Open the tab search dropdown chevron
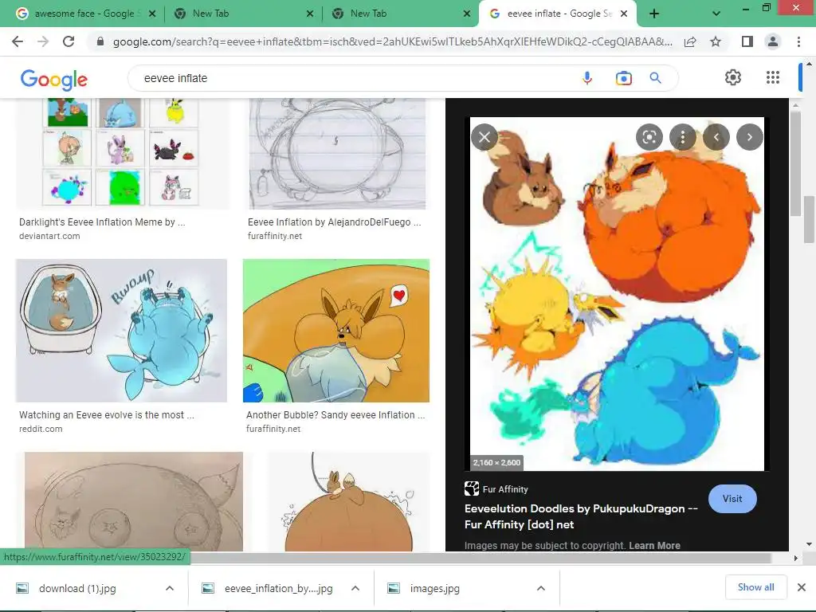The image size is (816, 612). coord(716,14)
